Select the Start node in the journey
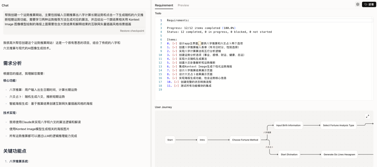 pos(170,140)
